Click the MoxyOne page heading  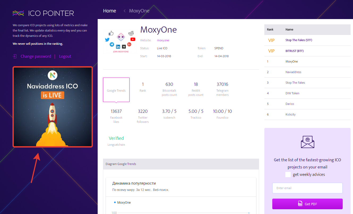158,30
